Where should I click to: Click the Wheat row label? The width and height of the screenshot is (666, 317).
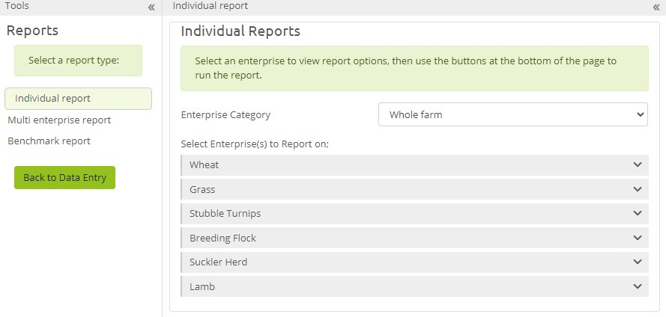pos(205,165)
